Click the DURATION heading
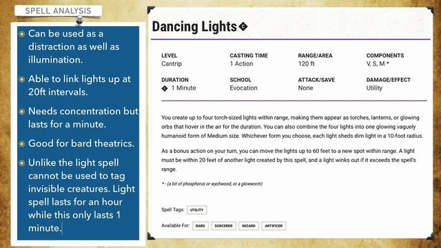441x248 pixels. (x=175, y=80)
